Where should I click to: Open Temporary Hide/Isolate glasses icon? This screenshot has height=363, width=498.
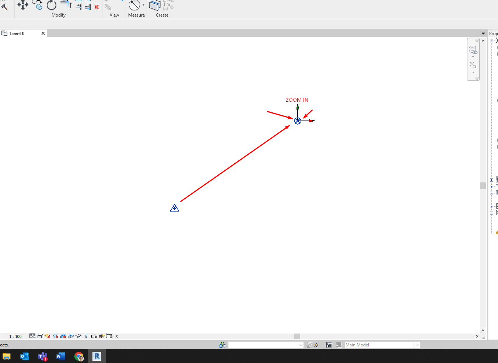pos(79,336)
